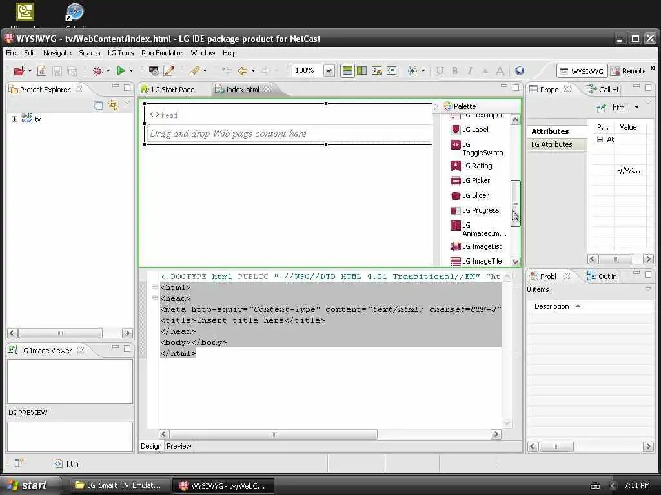The width and height of the screenshot is (661, 495).
Task: Open the Run dropdown arrow
Action: tap(131, 71)
